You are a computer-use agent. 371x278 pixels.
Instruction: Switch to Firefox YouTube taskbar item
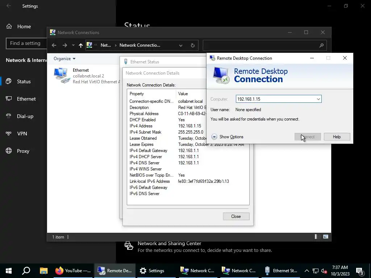[73, 271]
